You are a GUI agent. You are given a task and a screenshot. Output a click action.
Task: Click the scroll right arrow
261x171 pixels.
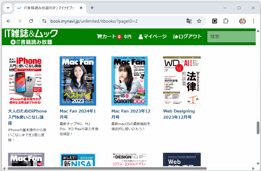(253, 168)
